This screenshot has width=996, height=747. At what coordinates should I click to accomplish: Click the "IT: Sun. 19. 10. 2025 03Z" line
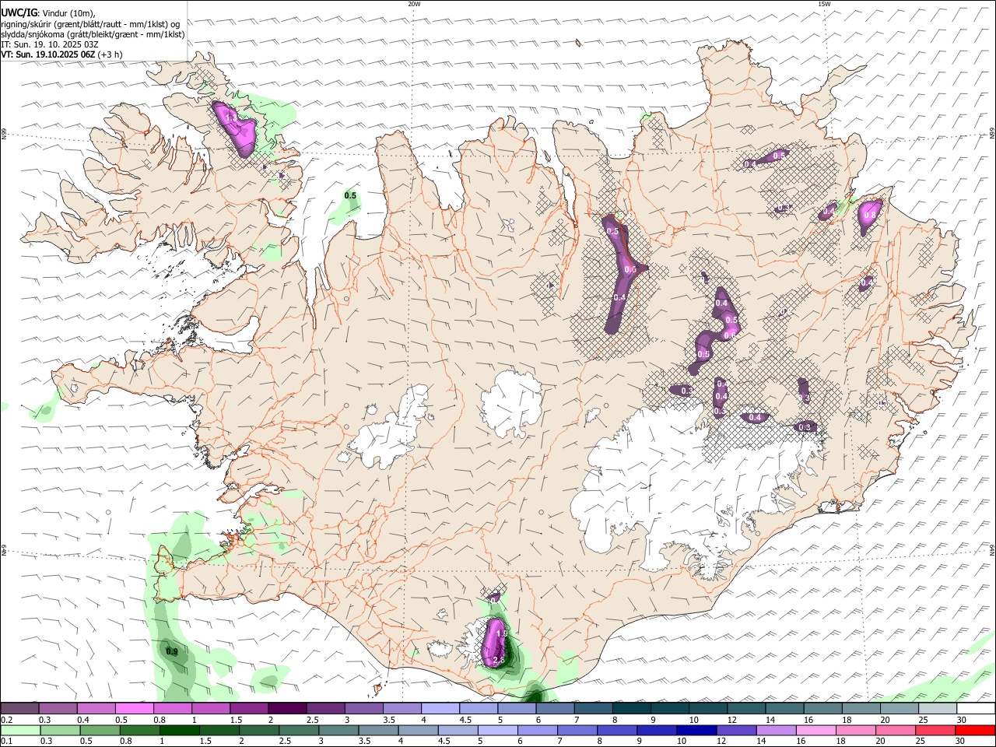point(50,44)
